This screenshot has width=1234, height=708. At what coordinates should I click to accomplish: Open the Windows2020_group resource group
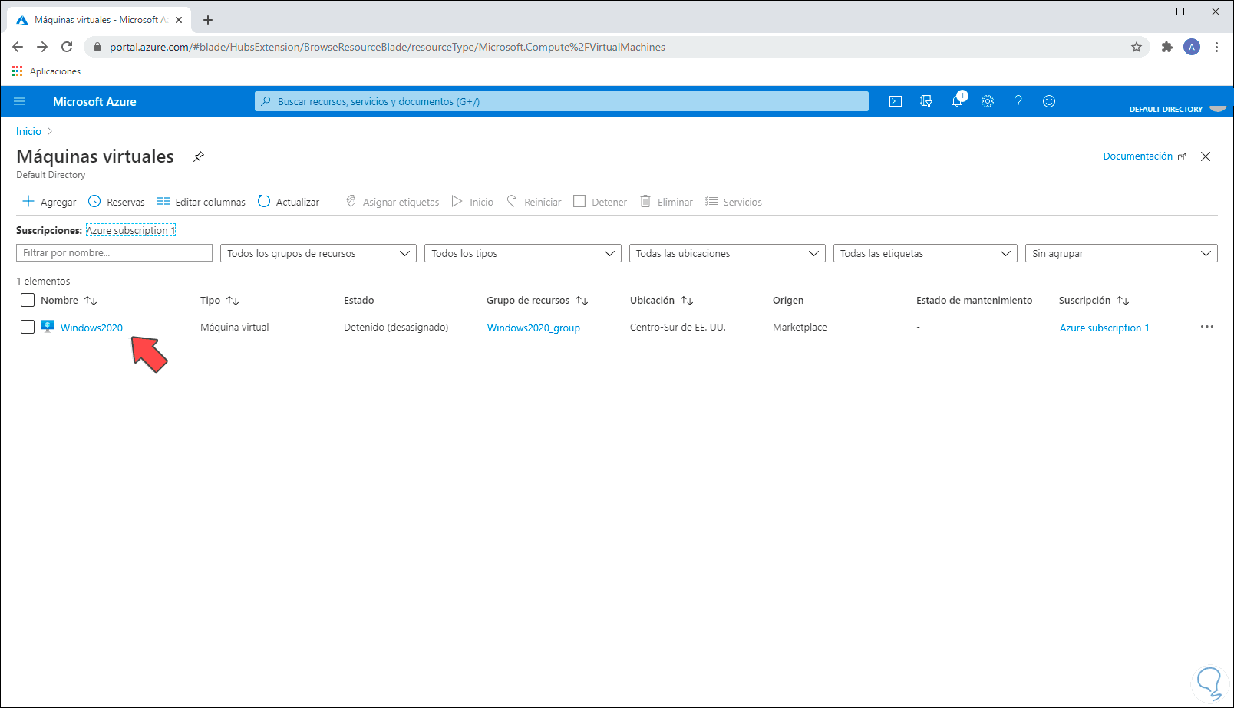click(533, 328)
